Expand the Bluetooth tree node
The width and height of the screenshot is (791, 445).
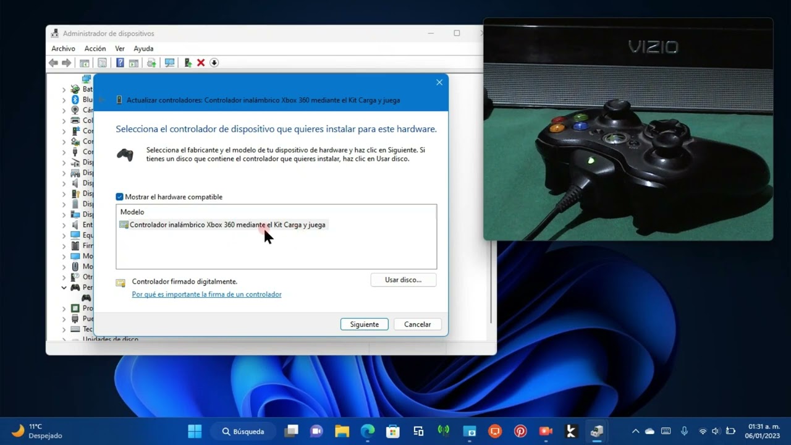(x=64, y=100)
